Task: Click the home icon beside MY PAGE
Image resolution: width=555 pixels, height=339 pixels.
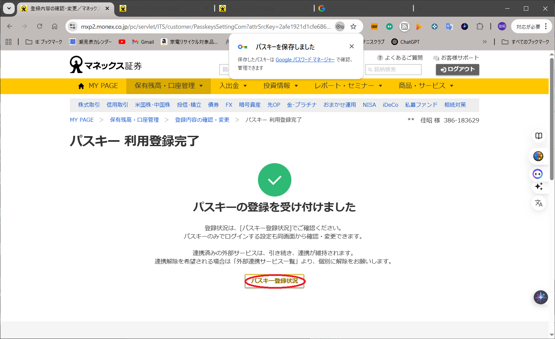Action: click(81, 86)
